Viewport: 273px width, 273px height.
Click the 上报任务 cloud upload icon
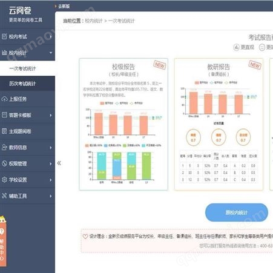pyautogui.click(x=4, y=99)
